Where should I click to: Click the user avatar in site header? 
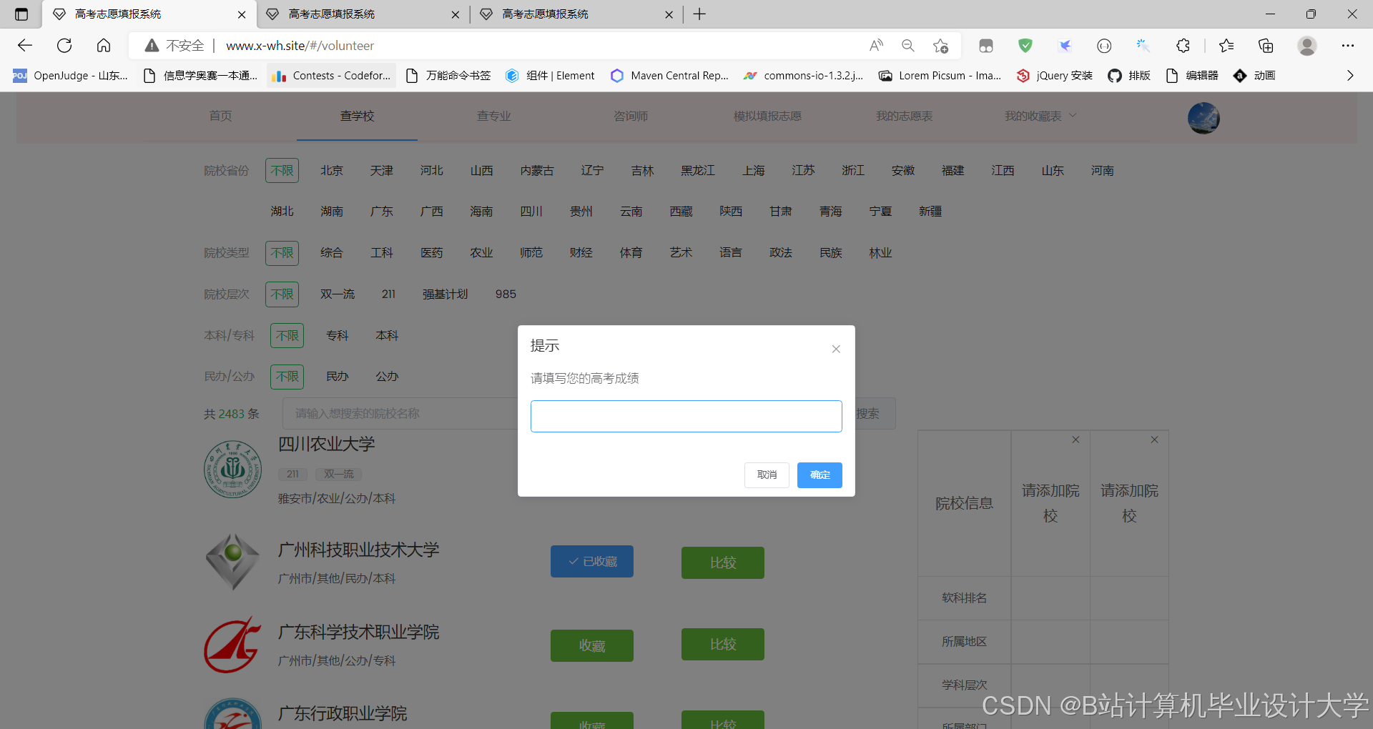pyautogui.click(x=1204, y=118)
